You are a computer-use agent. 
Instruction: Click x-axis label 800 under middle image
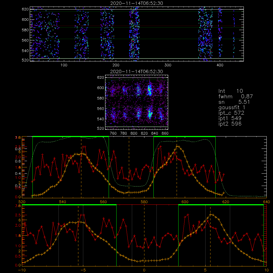[x=134, y=133]
